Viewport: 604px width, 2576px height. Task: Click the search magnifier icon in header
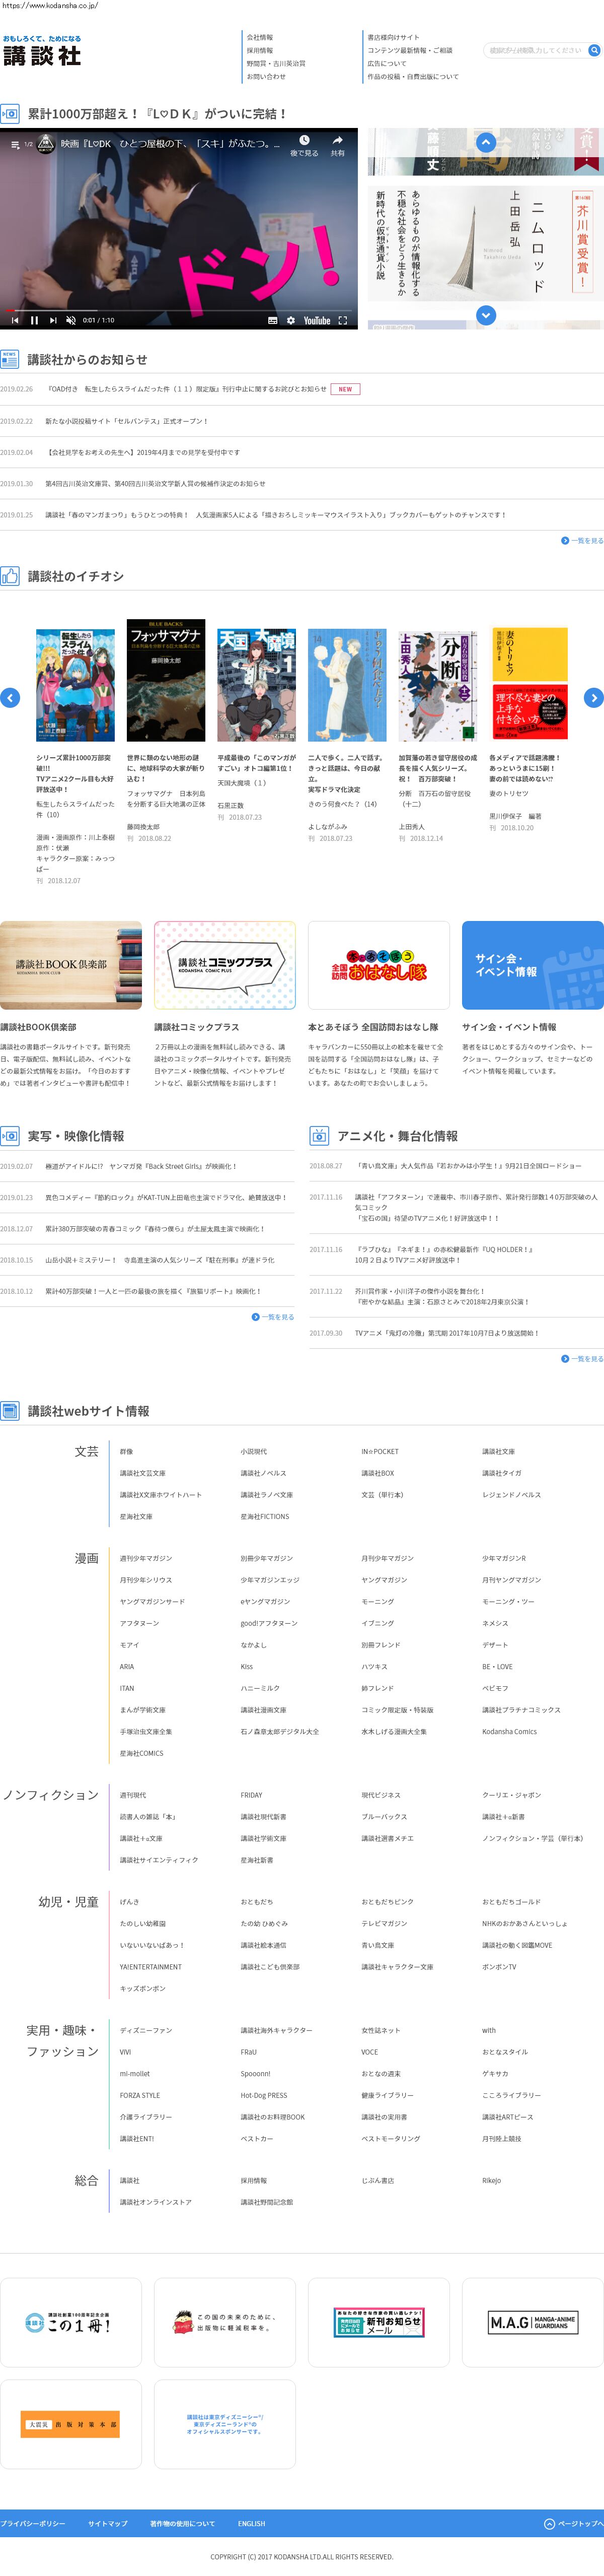[594, 50]
